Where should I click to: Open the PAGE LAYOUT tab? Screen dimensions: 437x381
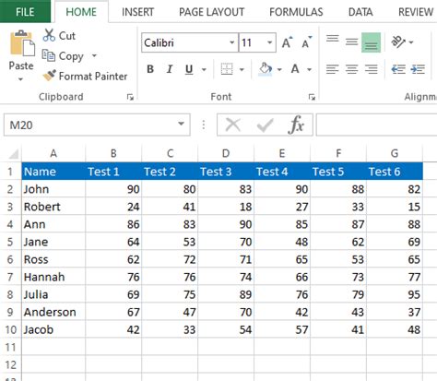pos(211,12)
